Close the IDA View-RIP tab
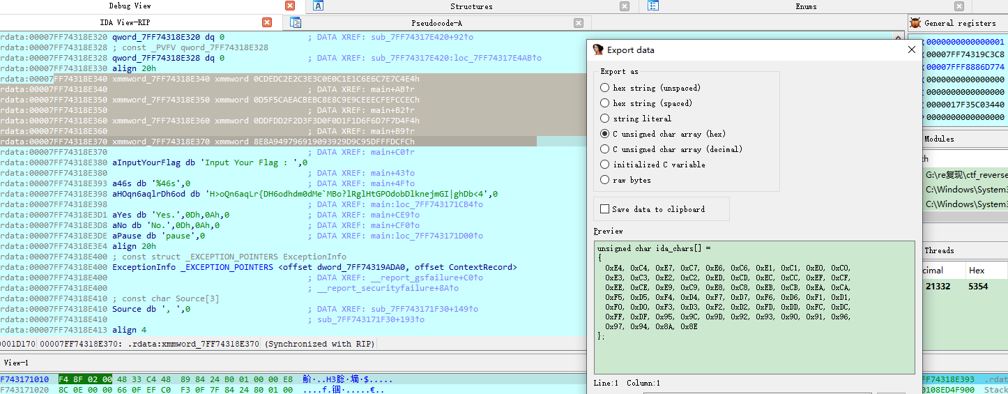 click(x=267, y=22)
